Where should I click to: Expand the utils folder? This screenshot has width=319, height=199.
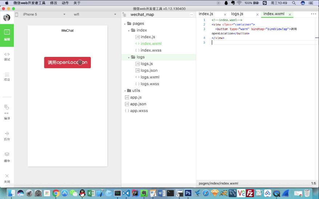pos(125,91)
